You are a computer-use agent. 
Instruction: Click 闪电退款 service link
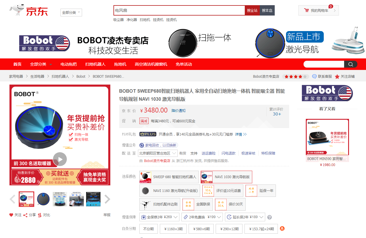point(228,153)
